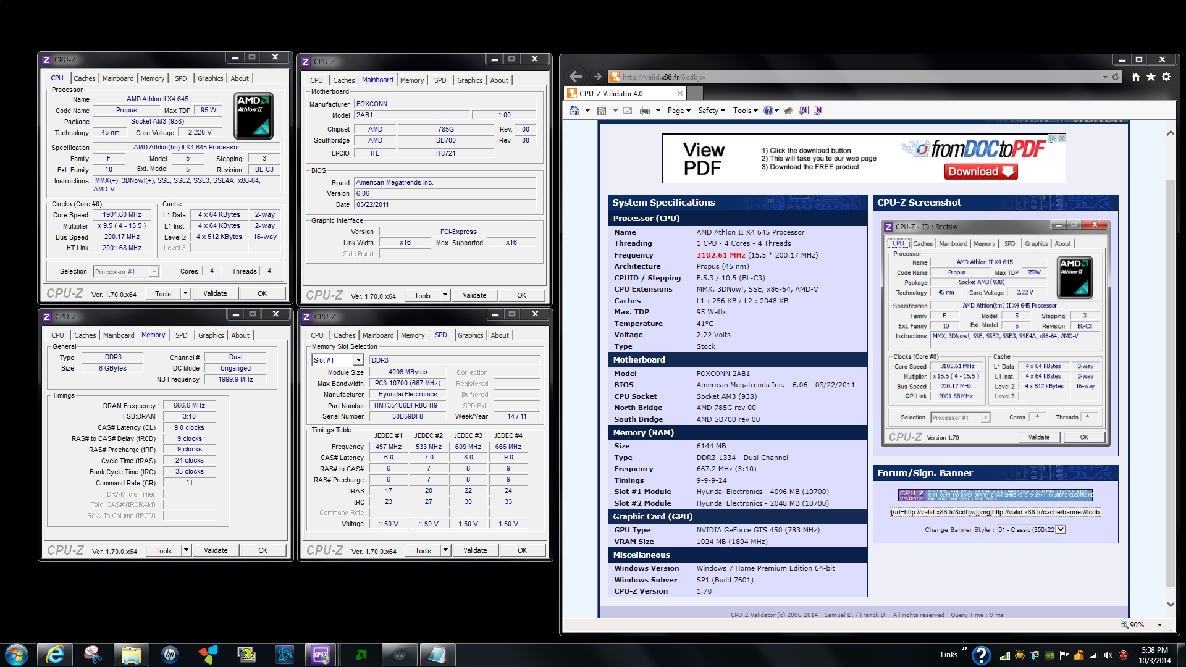1186x667 pixels.
Task: Open Action Center flag in tray
Action: (1064, 655)
